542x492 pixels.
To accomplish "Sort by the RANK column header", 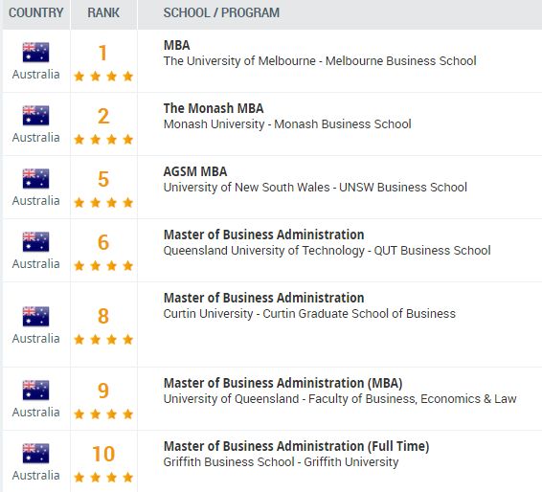I will (103, 12).
